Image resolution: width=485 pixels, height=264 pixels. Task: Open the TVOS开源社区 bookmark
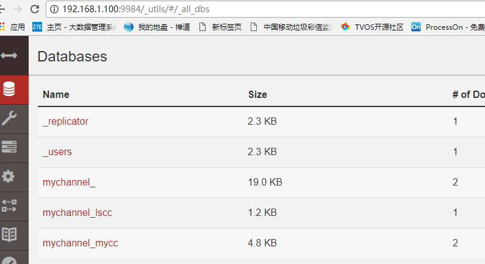pos(372,27)
